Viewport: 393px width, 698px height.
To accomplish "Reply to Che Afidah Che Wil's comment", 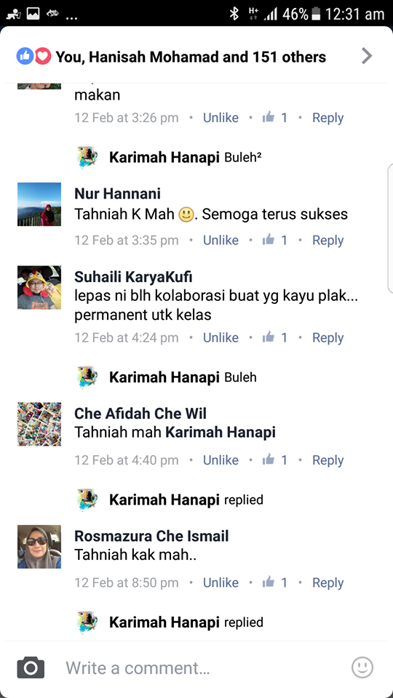I will [328, 460].
